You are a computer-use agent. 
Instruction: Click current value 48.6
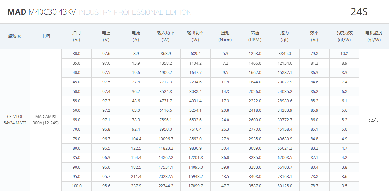tap(136, 101)
